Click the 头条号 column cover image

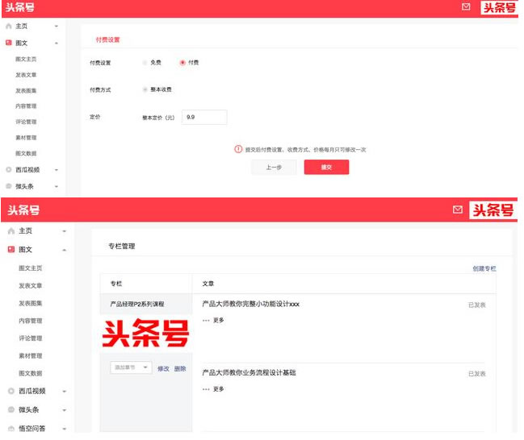pyautogui.click(x=145, y=333)
